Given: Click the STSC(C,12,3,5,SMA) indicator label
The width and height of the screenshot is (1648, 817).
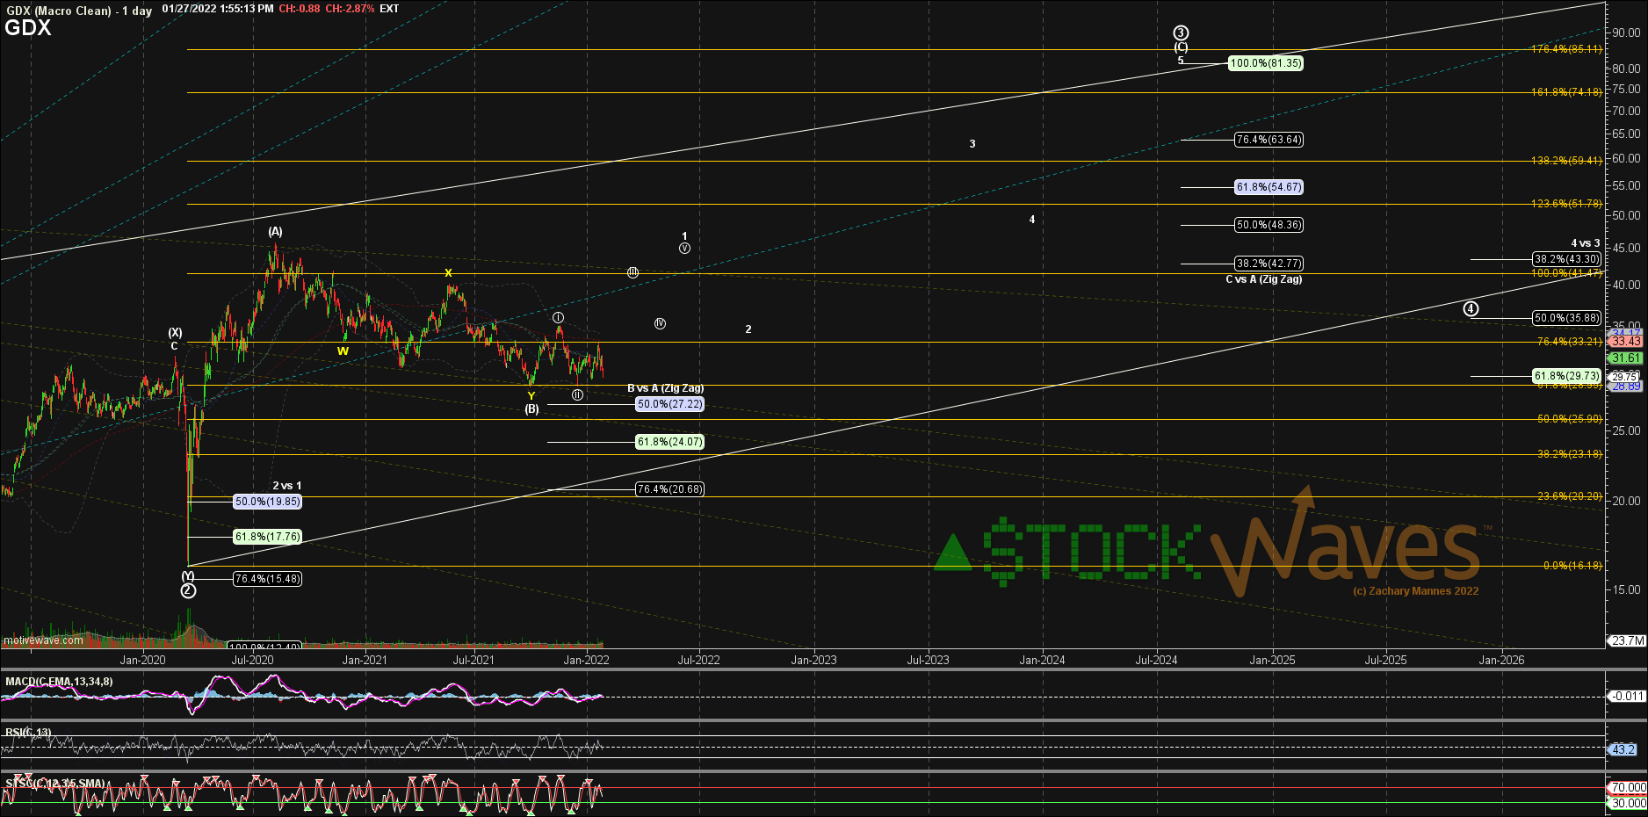Looking at the screenshot, I should 55,784.
